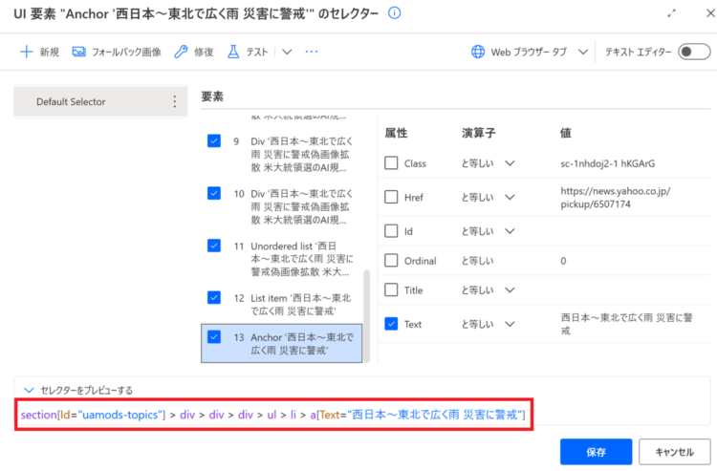The image size is (717, 471).
Task: Click the 修復 label in the toolbar
Action: click(204, 53)
